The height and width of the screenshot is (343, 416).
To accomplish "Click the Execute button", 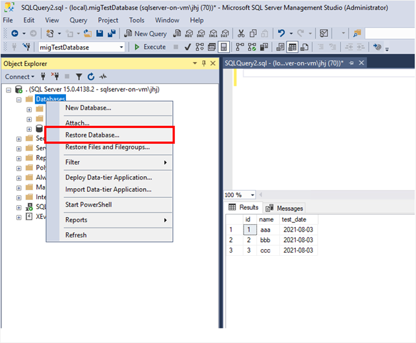I will [150, 47].
